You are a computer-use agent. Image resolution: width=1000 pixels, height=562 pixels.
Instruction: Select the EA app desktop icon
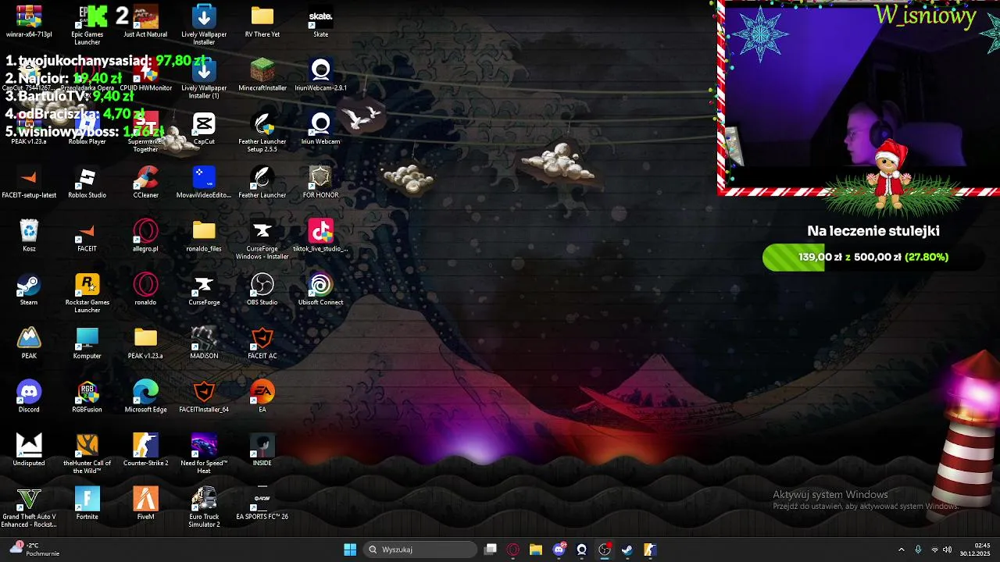262,397
